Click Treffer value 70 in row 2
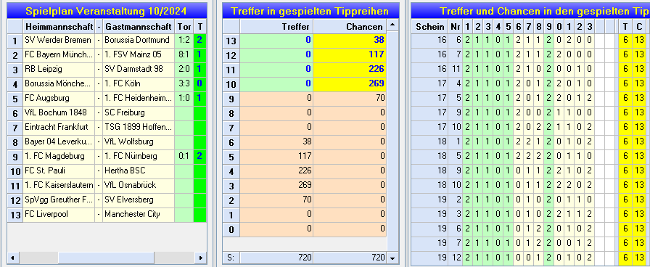 pyautogui.click(x=276, y=200)
